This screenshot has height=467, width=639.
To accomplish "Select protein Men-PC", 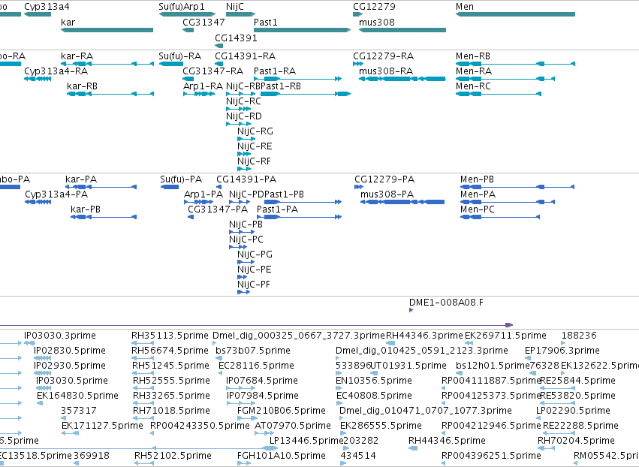I will (500, 217).
